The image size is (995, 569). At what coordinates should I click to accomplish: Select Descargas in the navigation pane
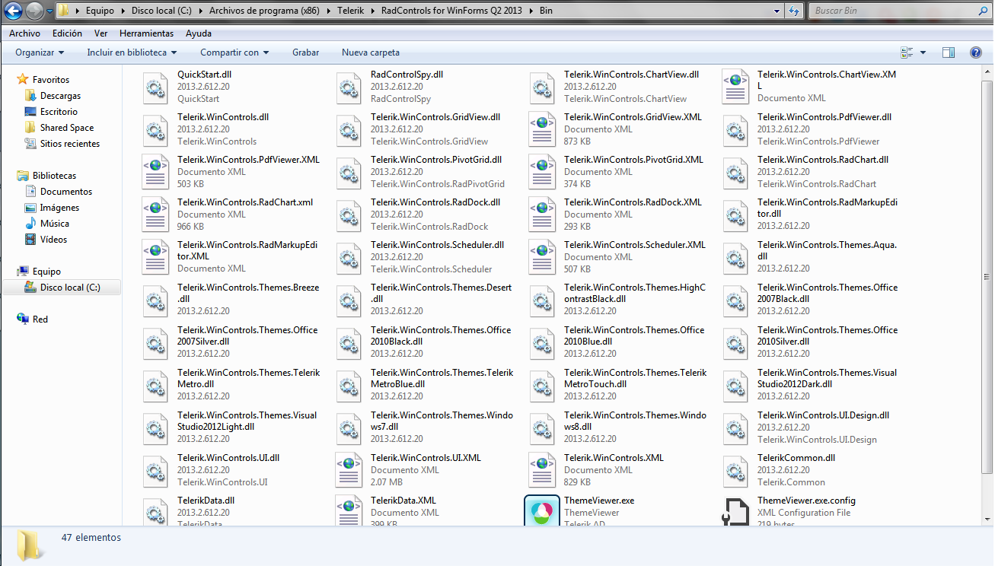(60, 96)
